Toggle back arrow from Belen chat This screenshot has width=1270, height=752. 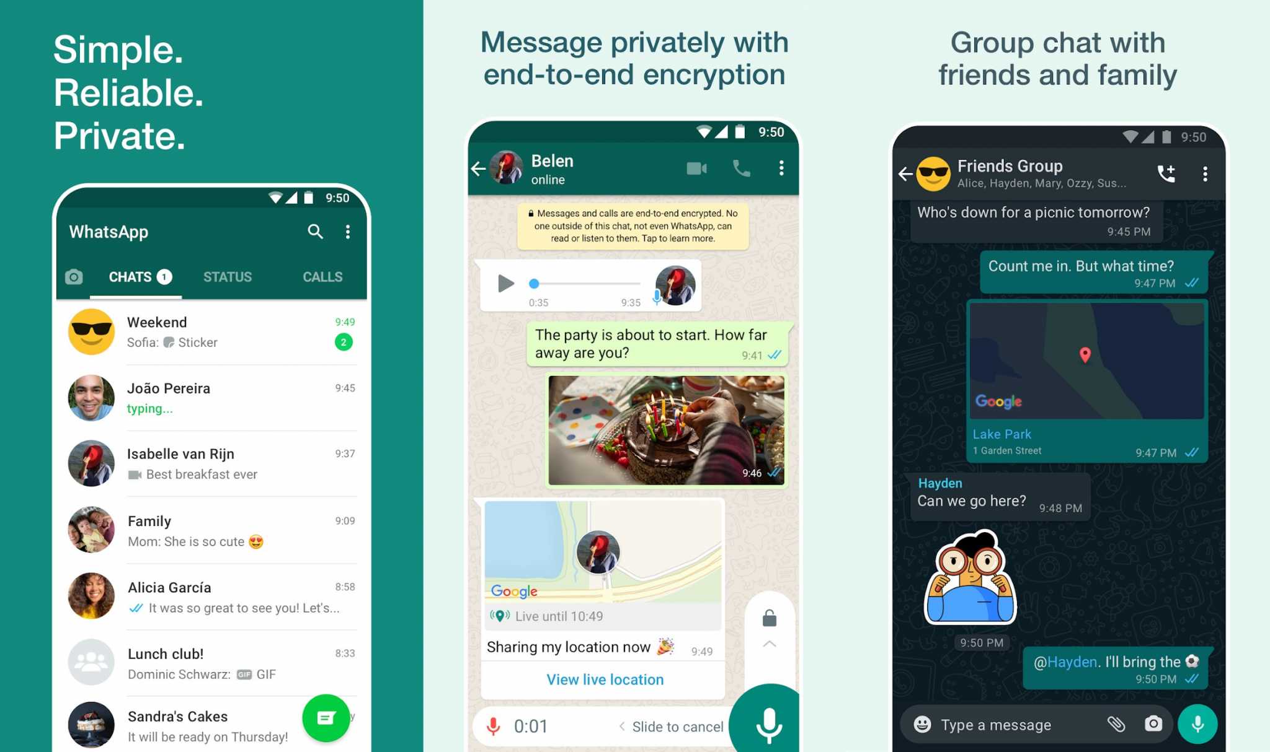point(477,169)
